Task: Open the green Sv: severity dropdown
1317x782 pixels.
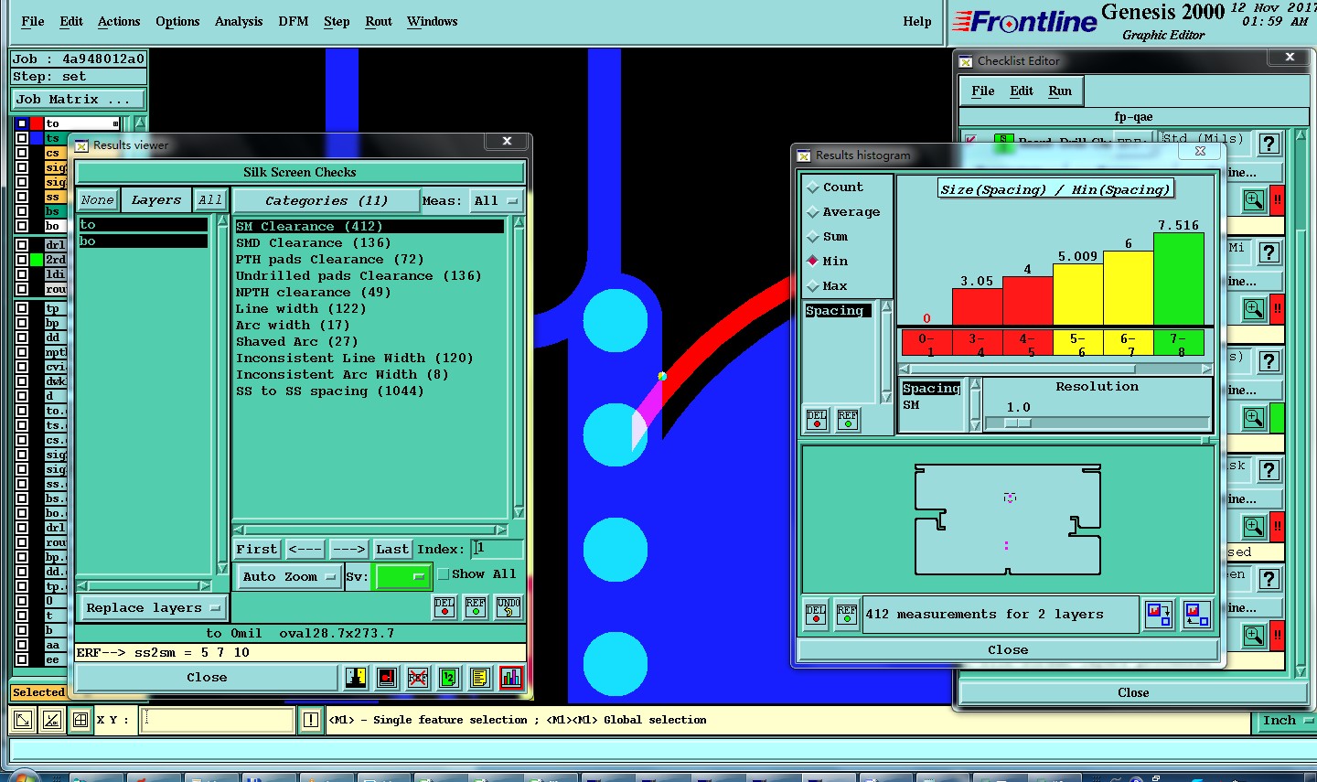Action: tap(403, 576)
